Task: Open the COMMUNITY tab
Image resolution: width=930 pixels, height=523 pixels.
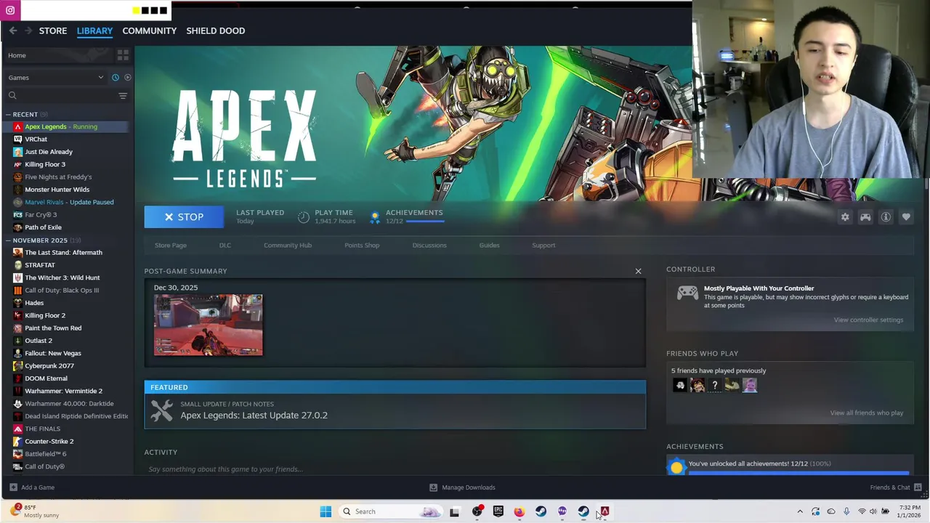Action: point(149,31)
